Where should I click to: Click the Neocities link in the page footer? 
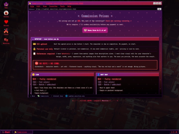(105, 101)
